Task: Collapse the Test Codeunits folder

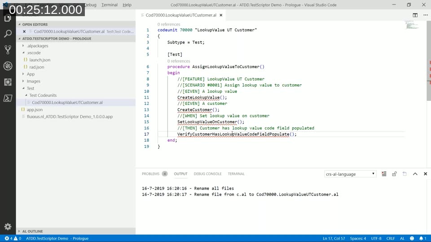Action: 43,95
